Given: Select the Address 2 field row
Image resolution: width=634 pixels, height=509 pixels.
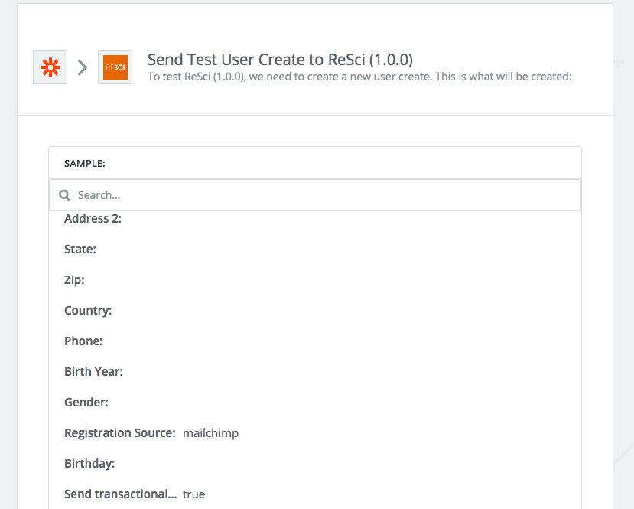Looking at the screenshot, I should click(x=315, y=219).
